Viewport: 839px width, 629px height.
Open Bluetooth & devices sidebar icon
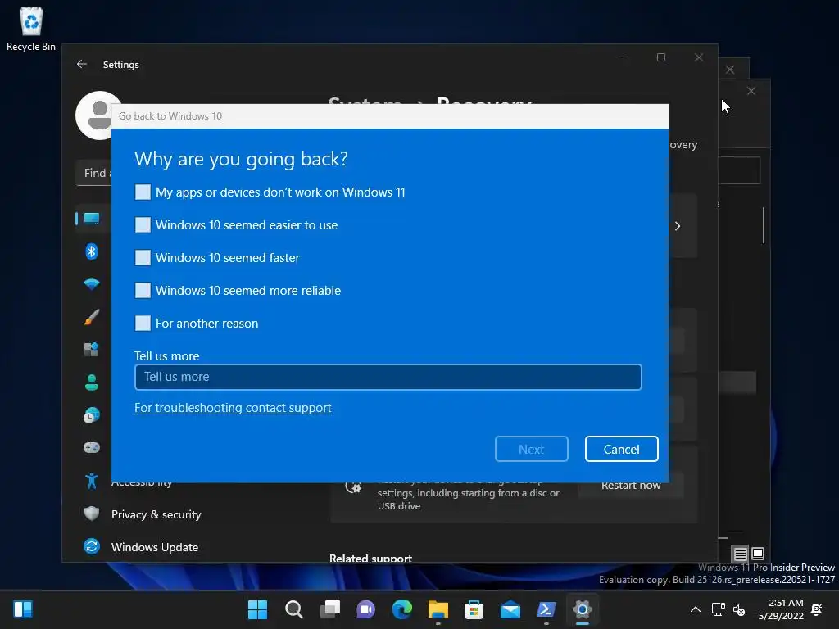pyautogui.click(x=92, y=251)
